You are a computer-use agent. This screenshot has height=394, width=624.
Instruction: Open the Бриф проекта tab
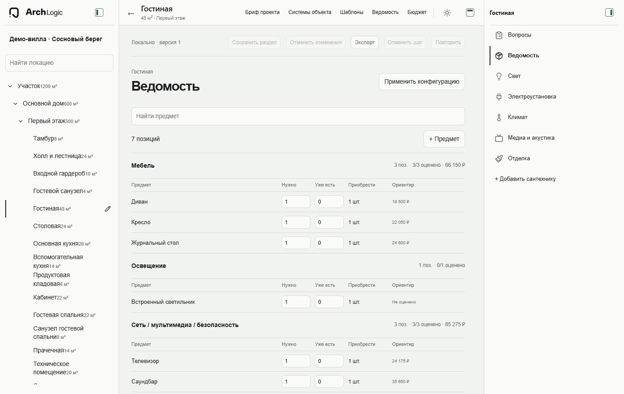[262, 12]
